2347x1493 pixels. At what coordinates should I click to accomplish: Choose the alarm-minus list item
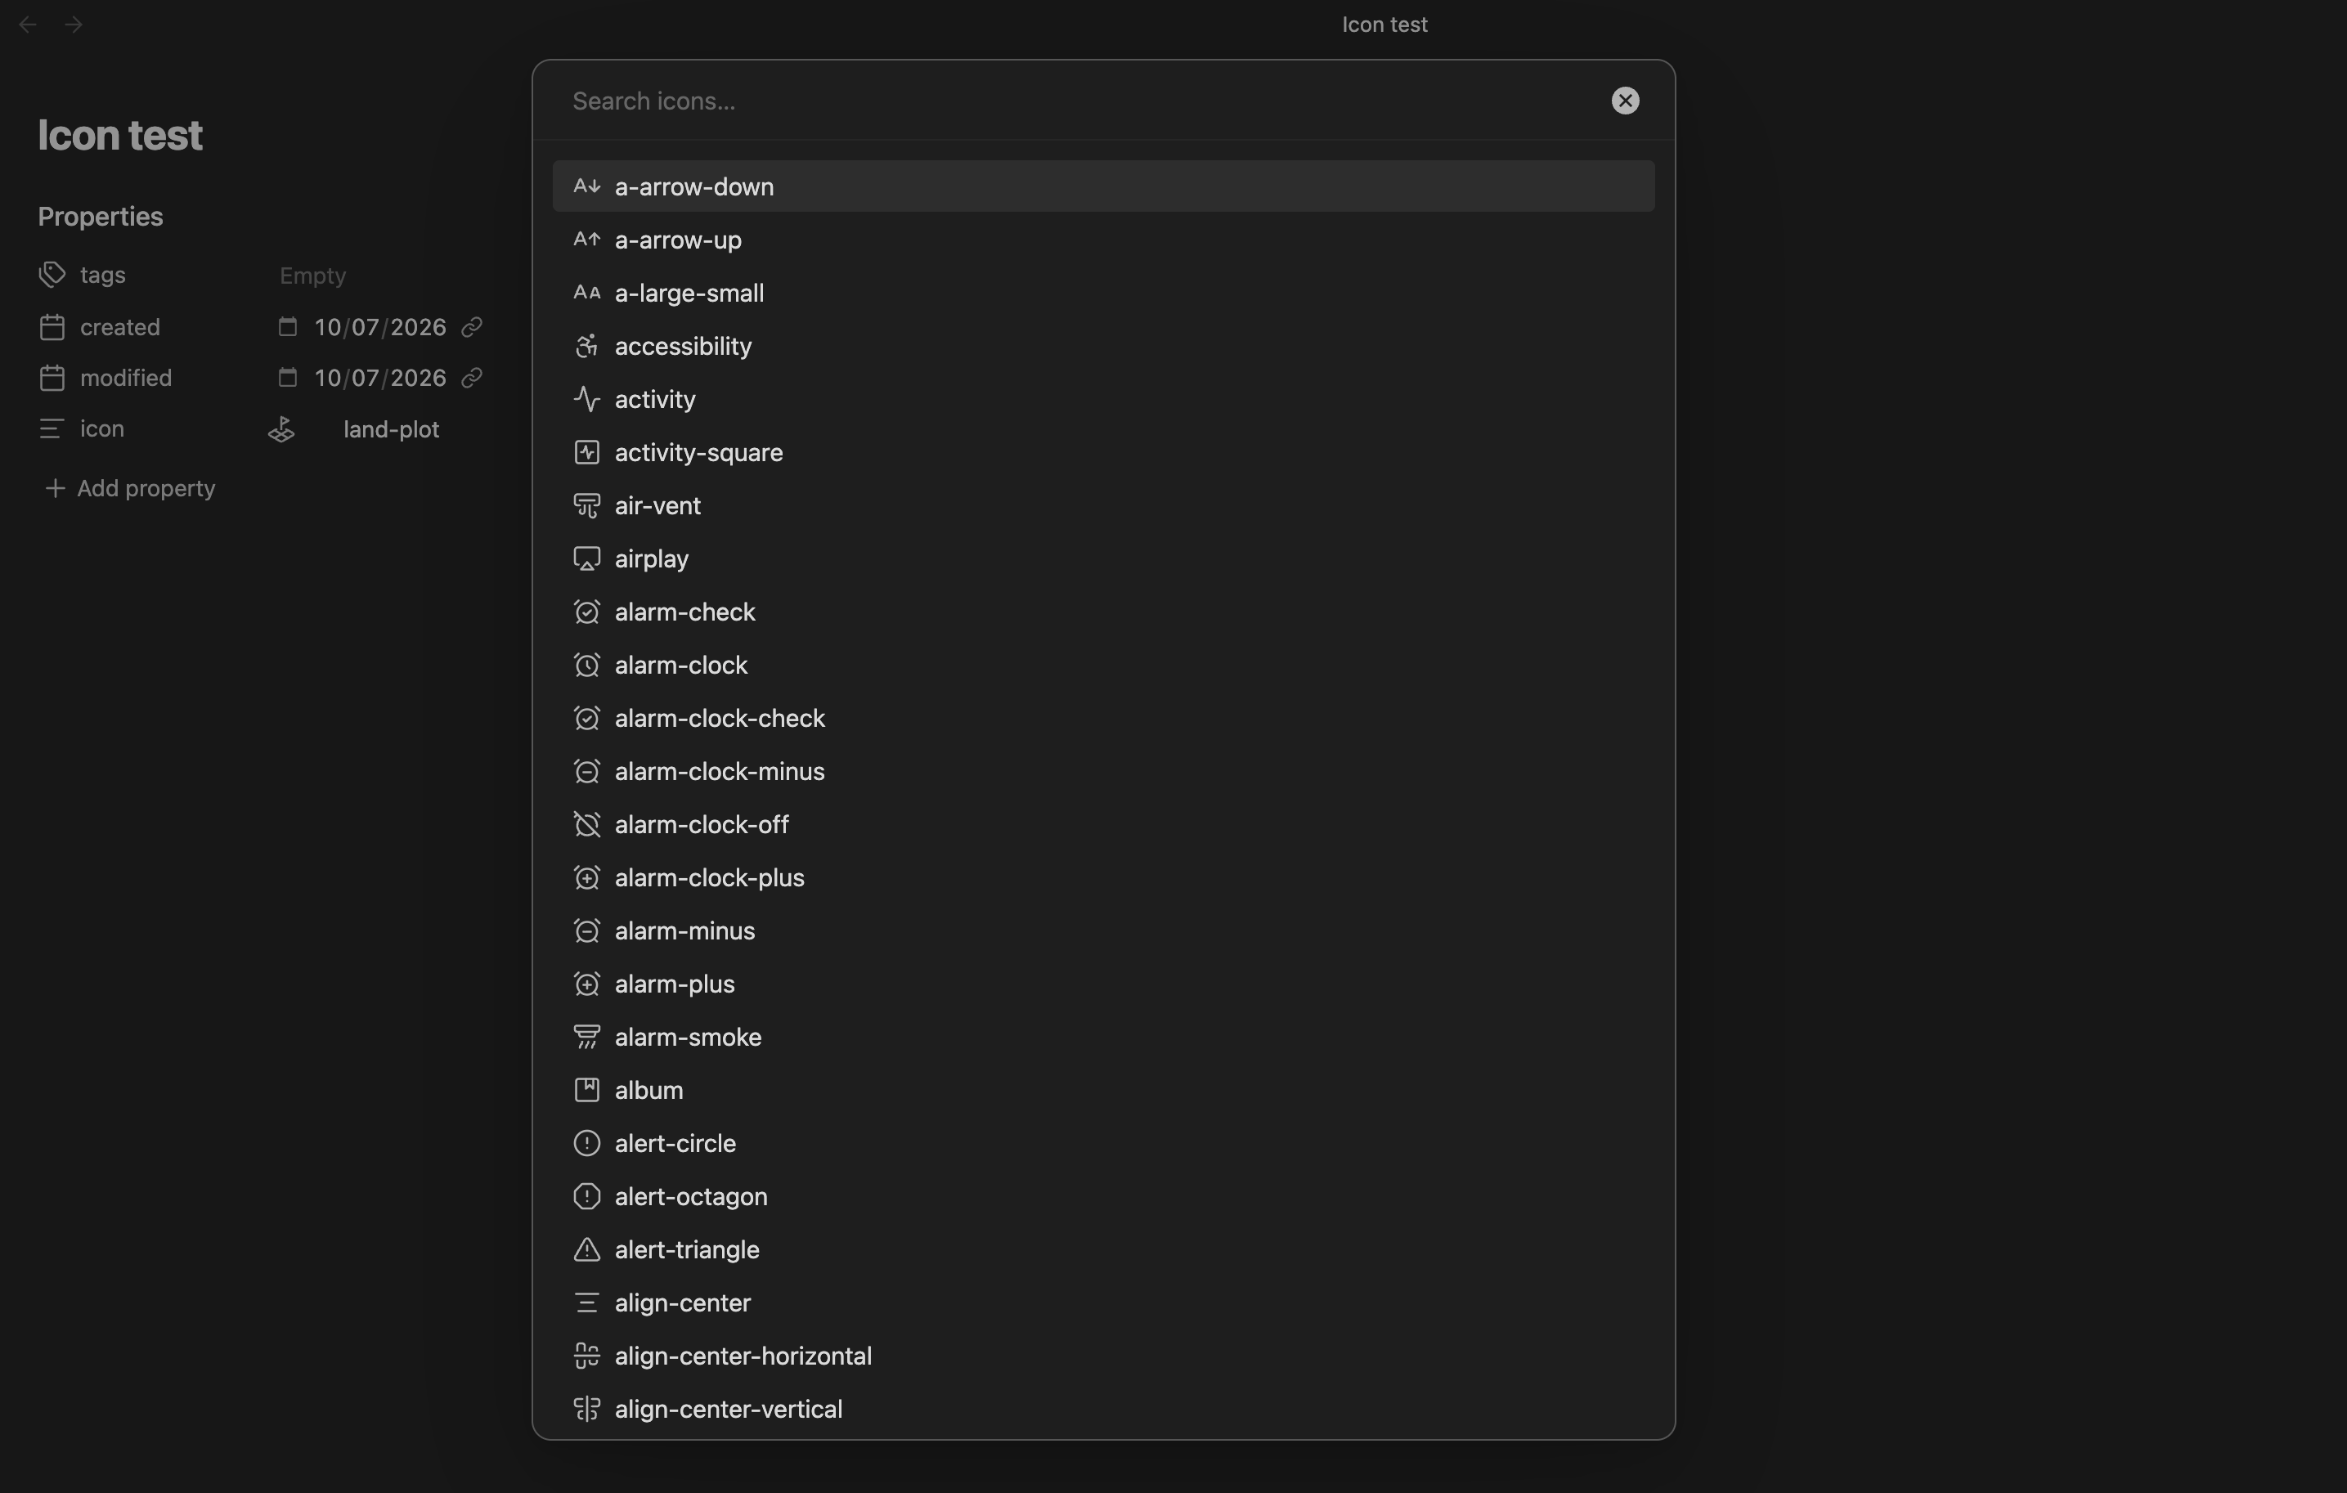[1103, 930]
